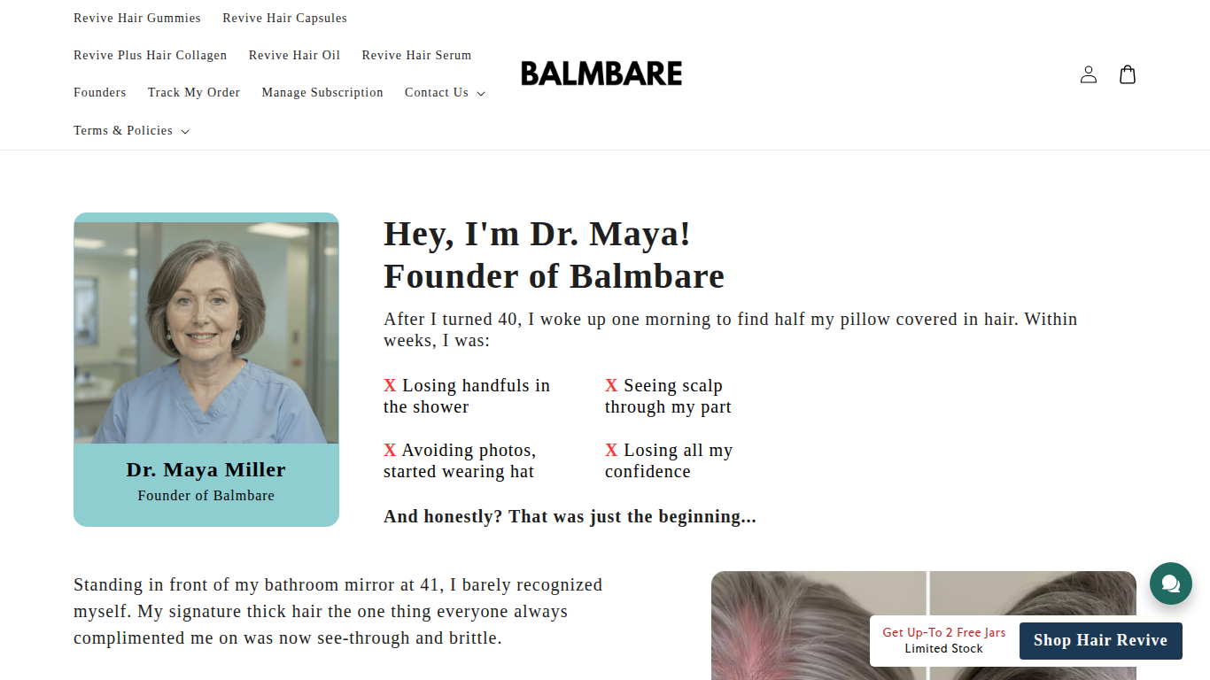Navigate to Revive Hair Oil

pyautogui.click(x=294, y=56)
